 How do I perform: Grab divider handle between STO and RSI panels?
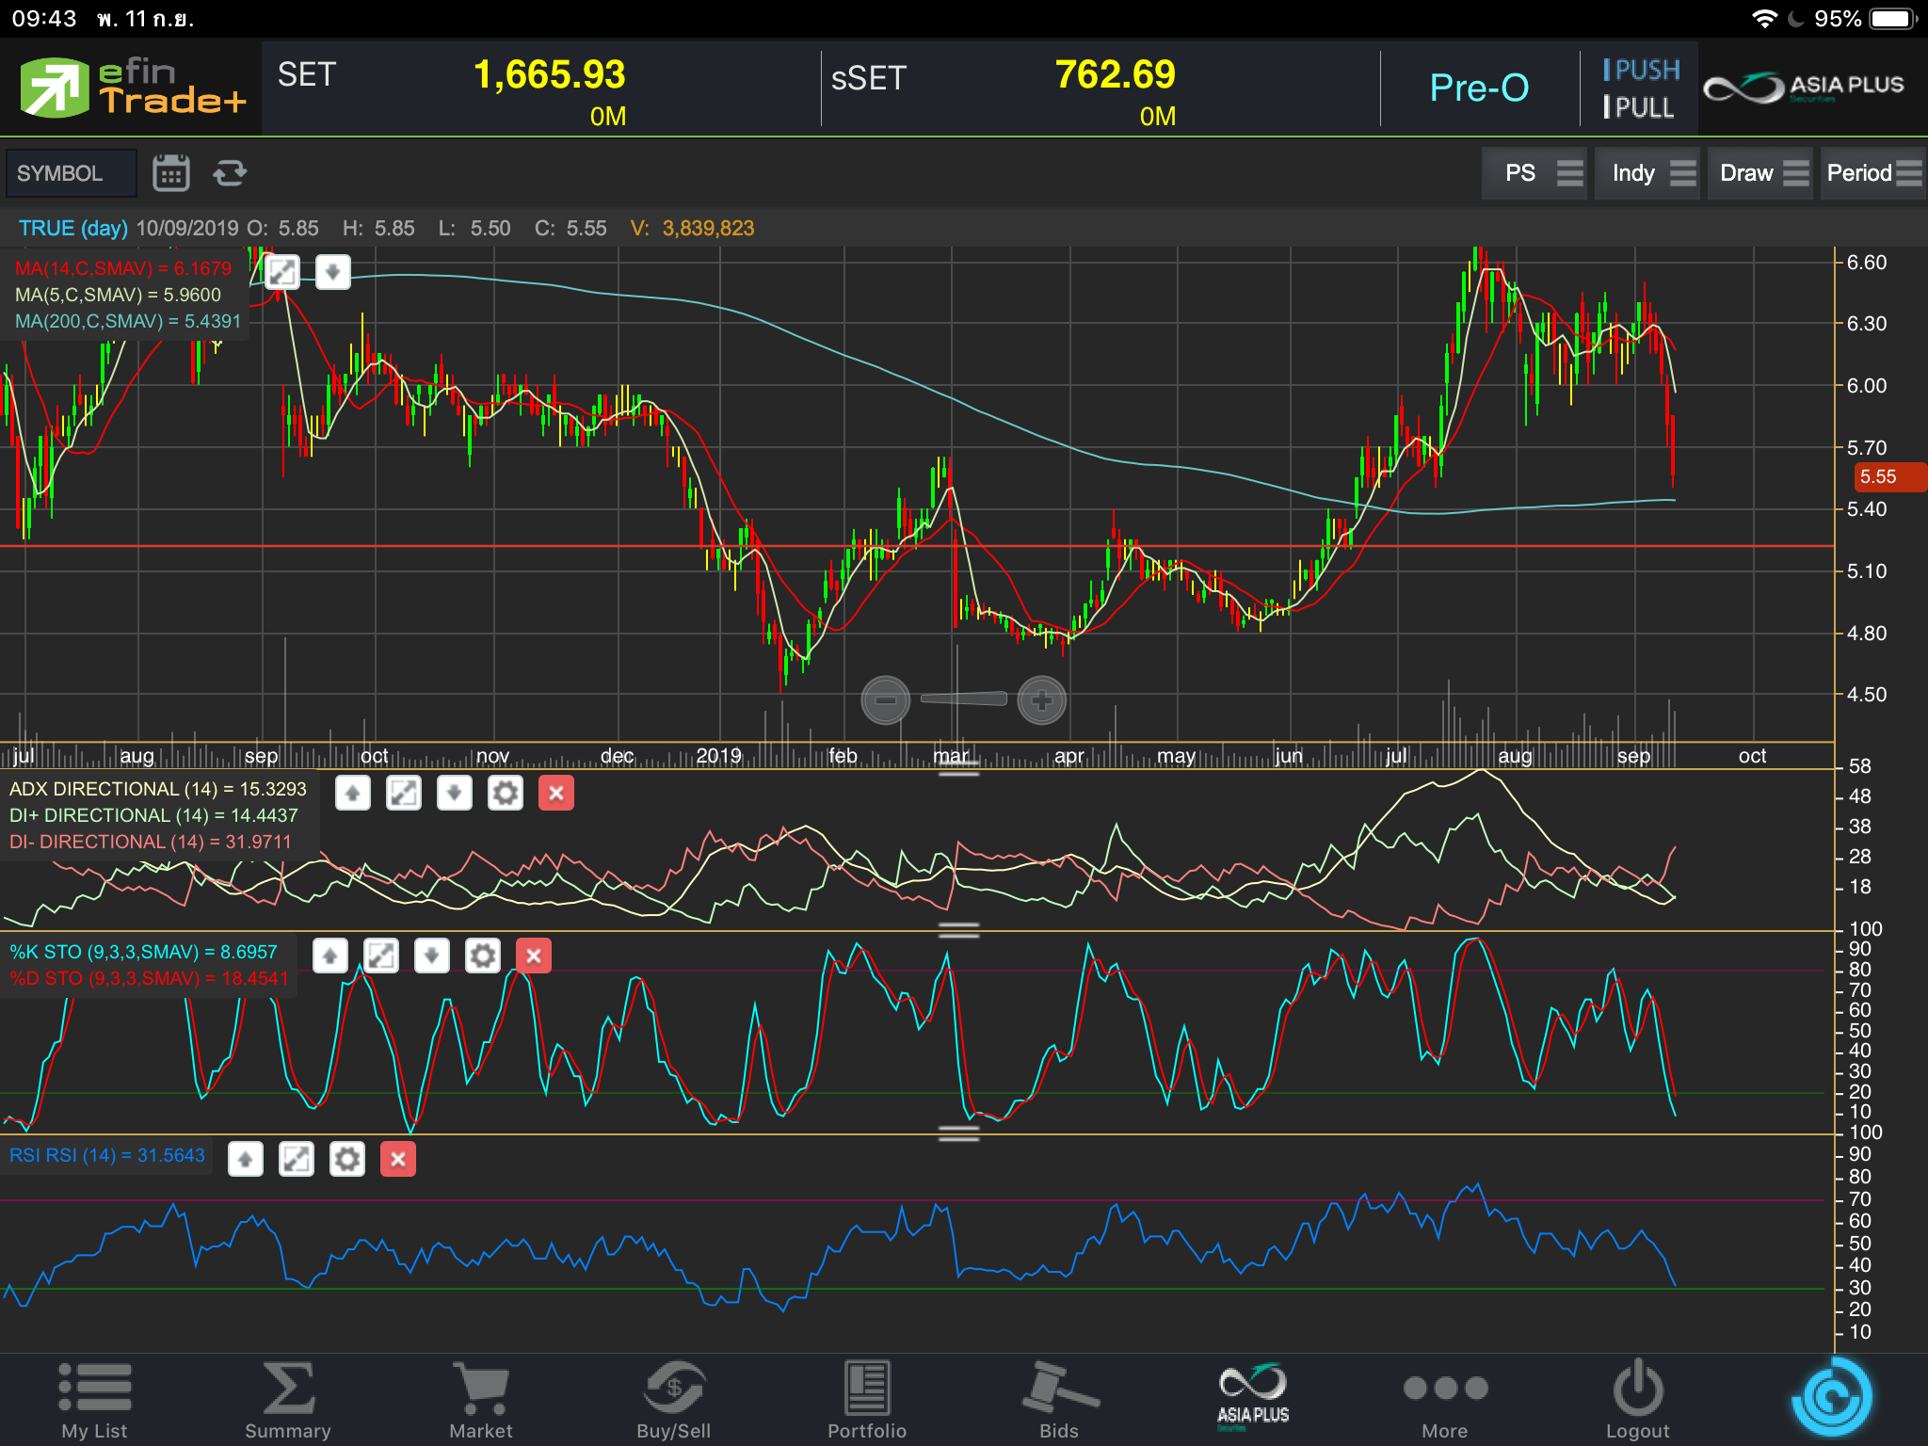click(x=959, y=1134)
